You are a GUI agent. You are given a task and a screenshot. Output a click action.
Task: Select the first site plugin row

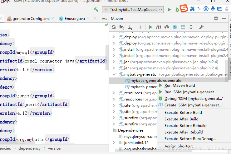pos(133,105)
